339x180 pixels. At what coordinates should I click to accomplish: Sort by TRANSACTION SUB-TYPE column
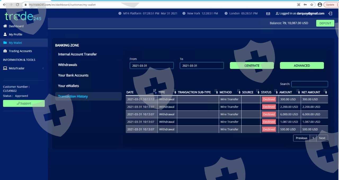pos(198,92)
